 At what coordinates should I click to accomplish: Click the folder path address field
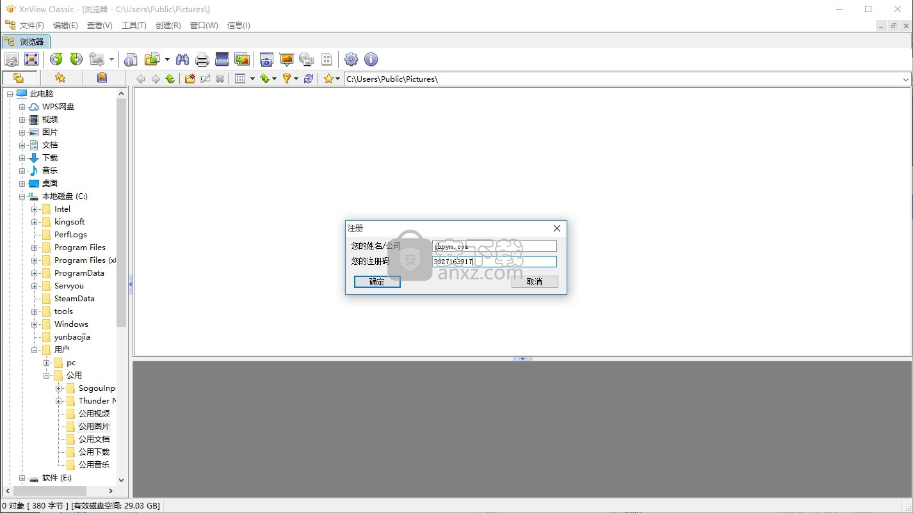622,79
